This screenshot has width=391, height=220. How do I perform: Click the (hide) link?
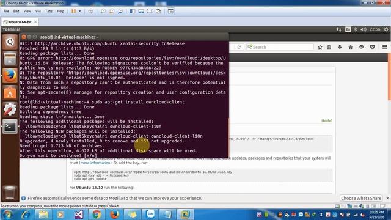click(327, 121)
